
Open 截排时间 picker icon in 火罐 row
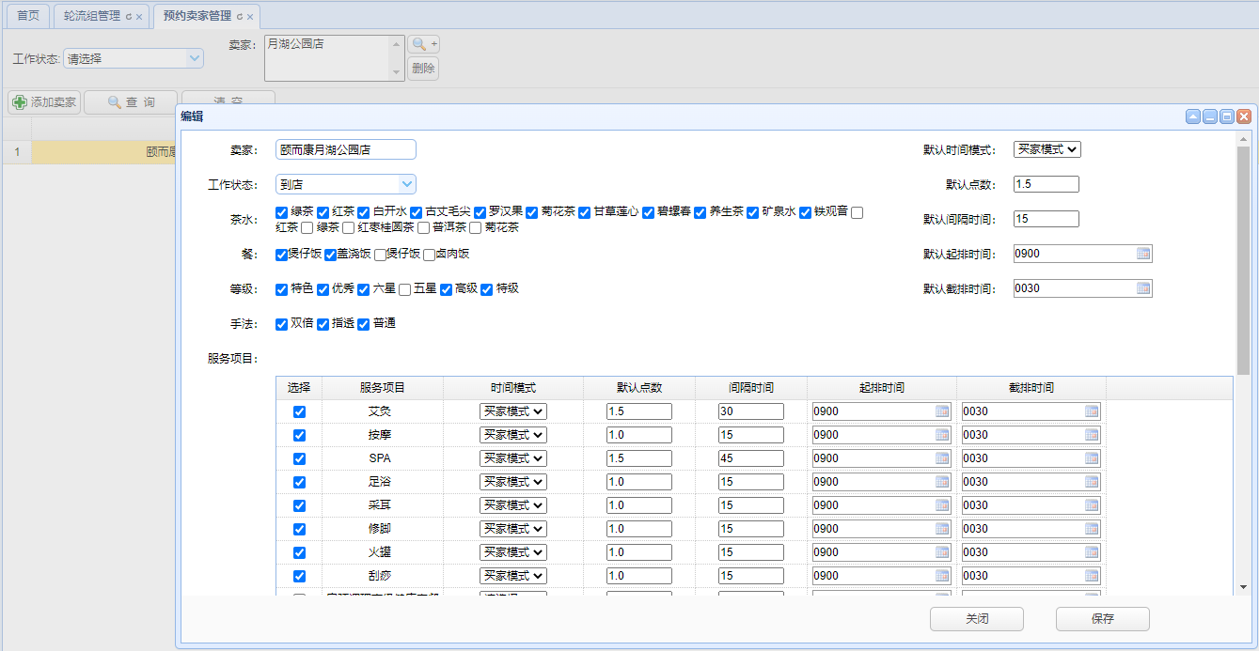click(1092, 552)
